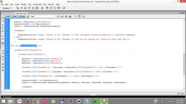Switch to Design view
The width and height of the screenshot is (186, 104).
22,16
